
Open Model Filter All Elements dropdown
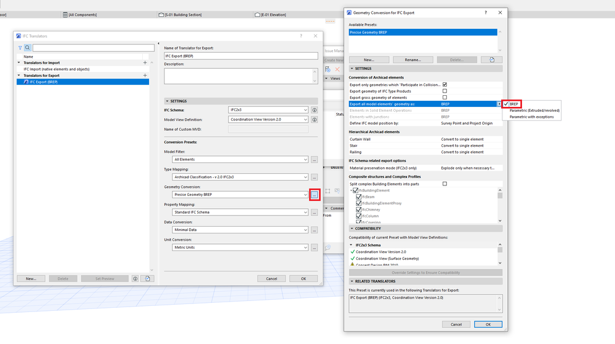[240, 160]
